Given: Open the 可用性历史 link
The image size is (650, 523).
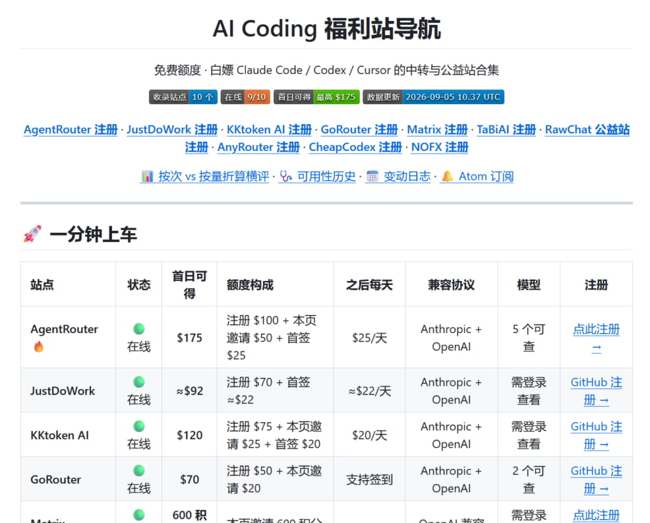Looking at the screenshot, I should 317,176.
